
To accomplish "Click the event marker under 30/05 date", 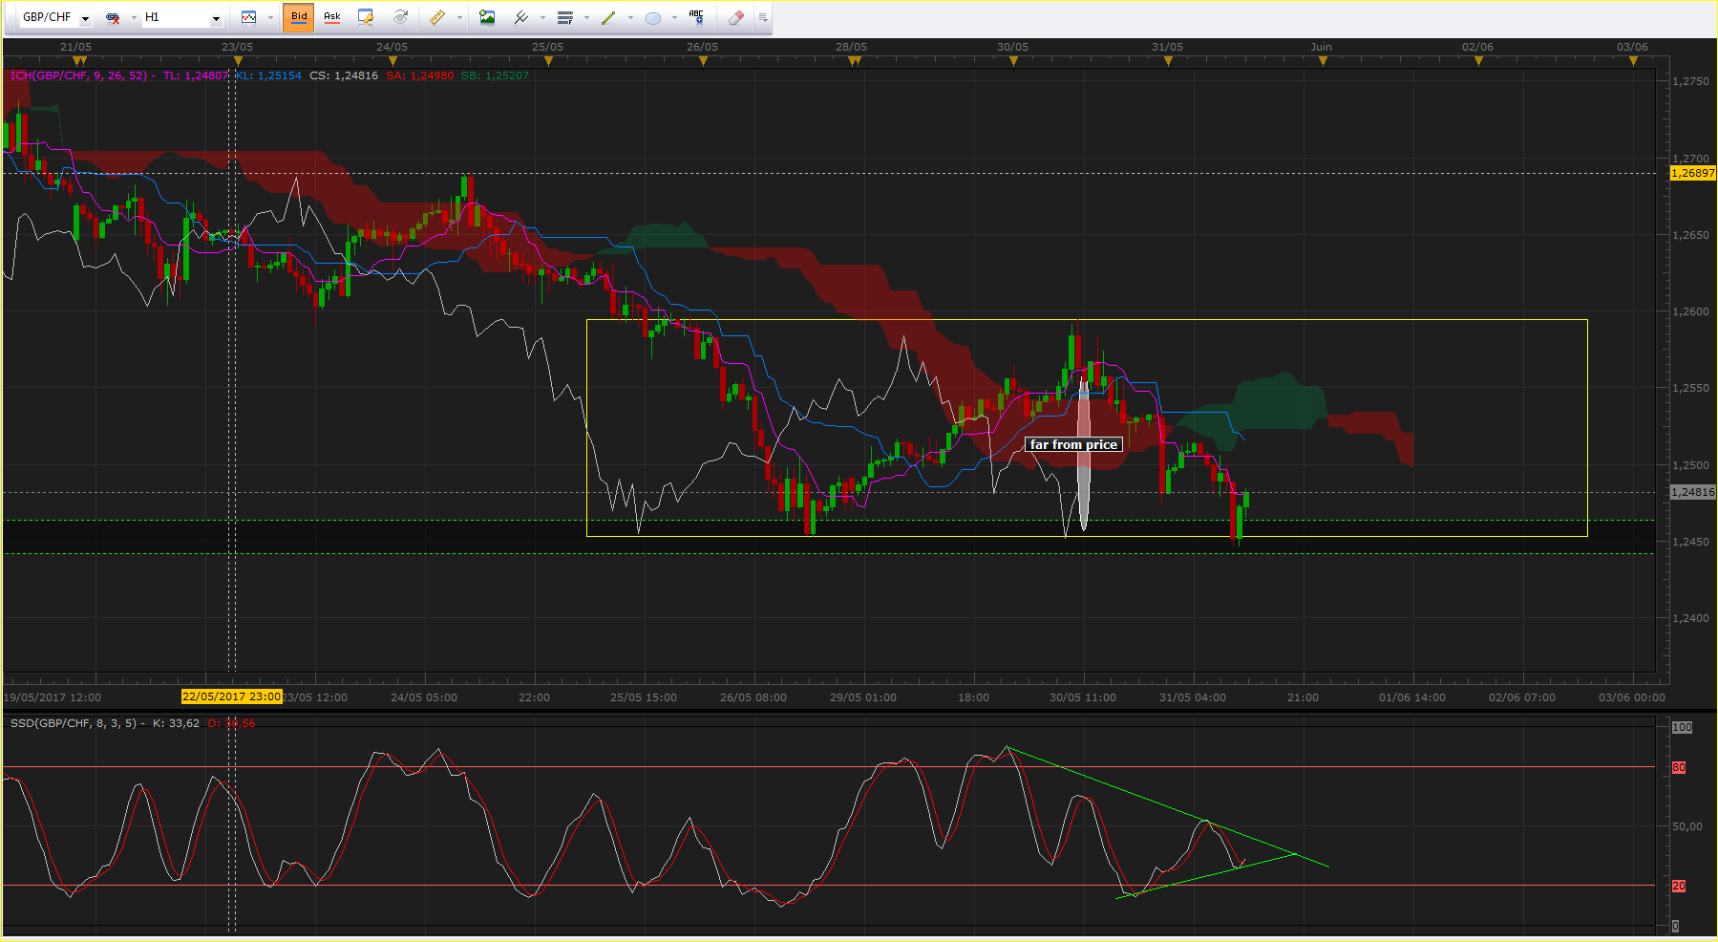I will tap(1013, 61).
